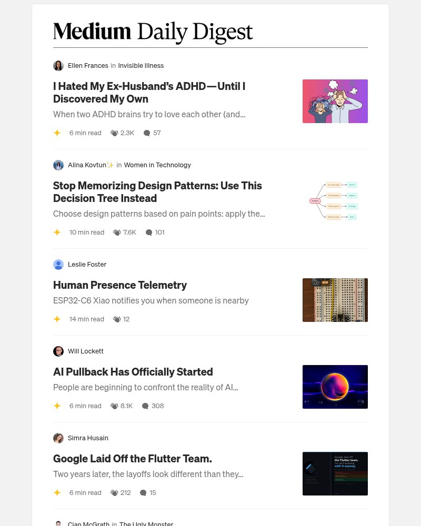Click Ellen Frances's profile avatar

[58, 65]
